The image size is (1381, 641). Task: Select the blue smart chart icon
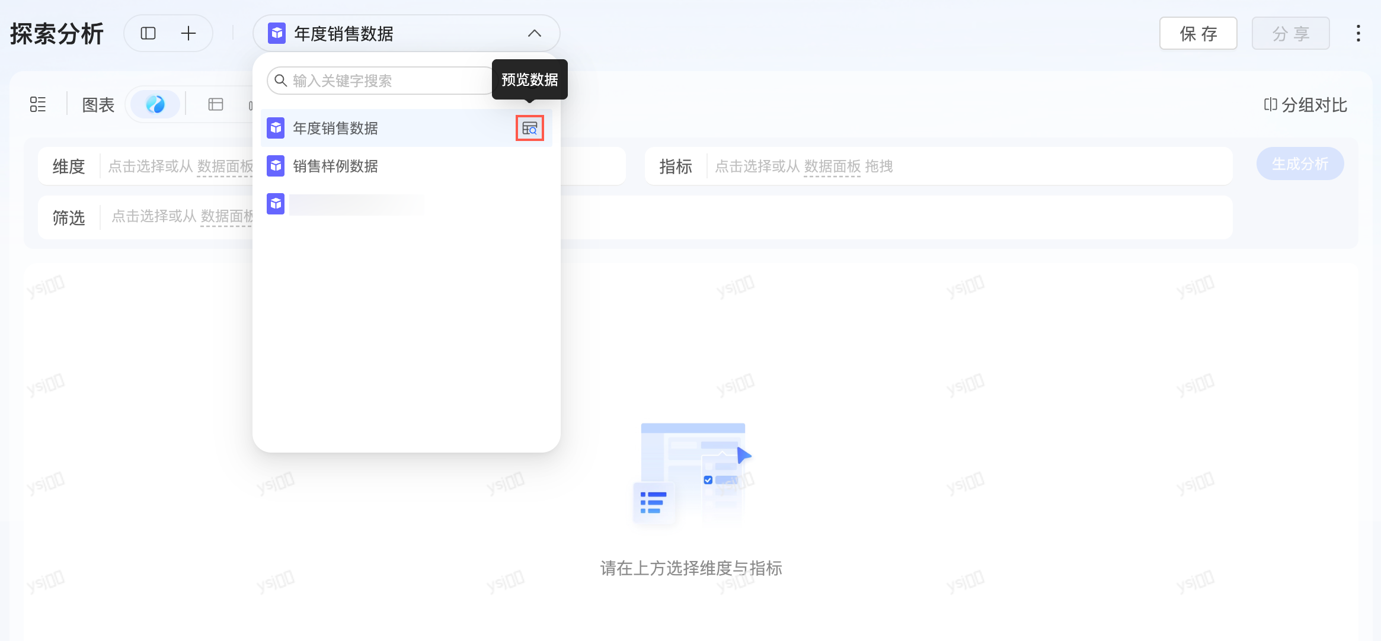(x=155, y=105)
